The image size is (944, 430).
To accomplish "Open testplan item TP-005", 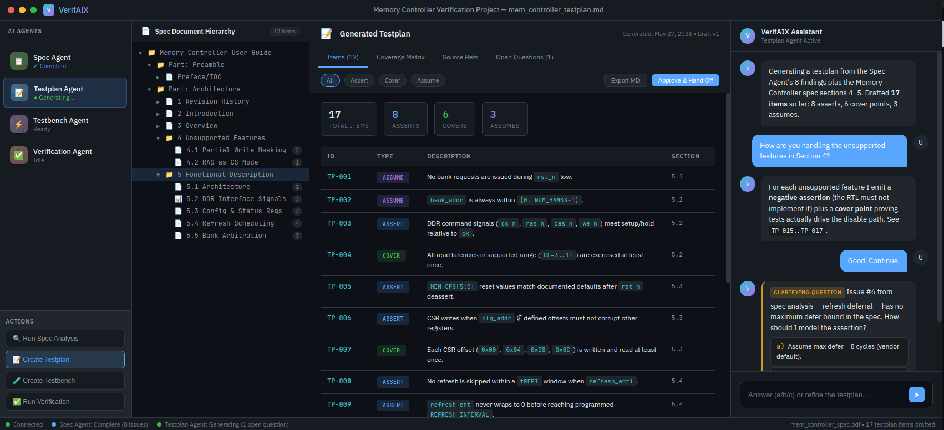I will coord(517,291).
